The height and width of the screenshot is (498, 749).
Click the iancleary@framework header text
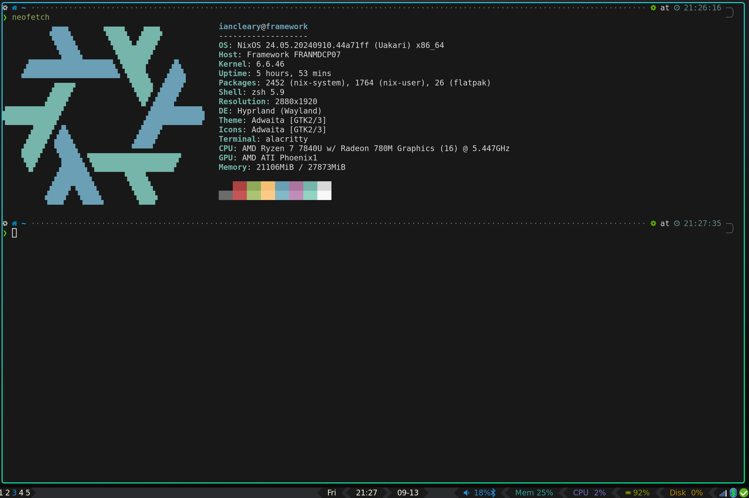coord(263,26)
